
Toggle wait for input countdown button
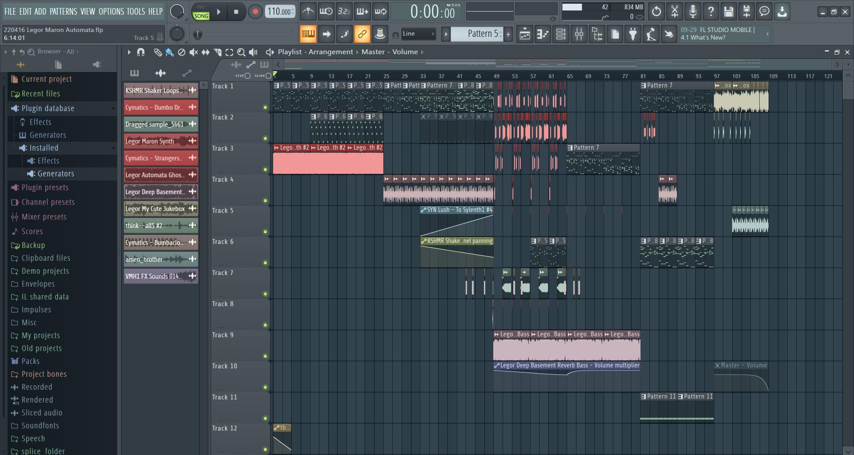[344, 12]
